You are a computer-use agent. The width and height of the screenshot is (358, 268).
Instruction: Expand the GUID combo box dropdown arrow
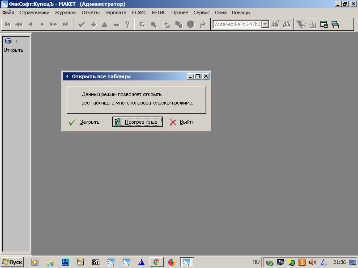point(265,24)
